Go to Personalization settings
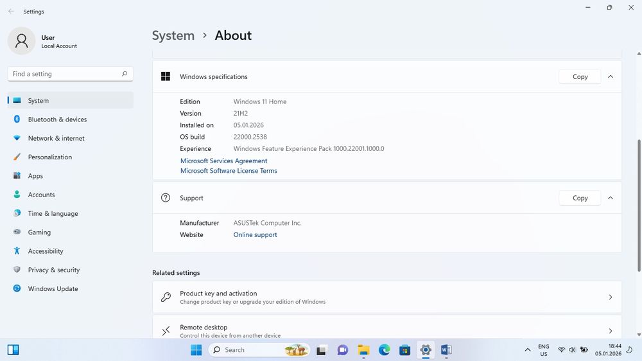 coord(71,157)
